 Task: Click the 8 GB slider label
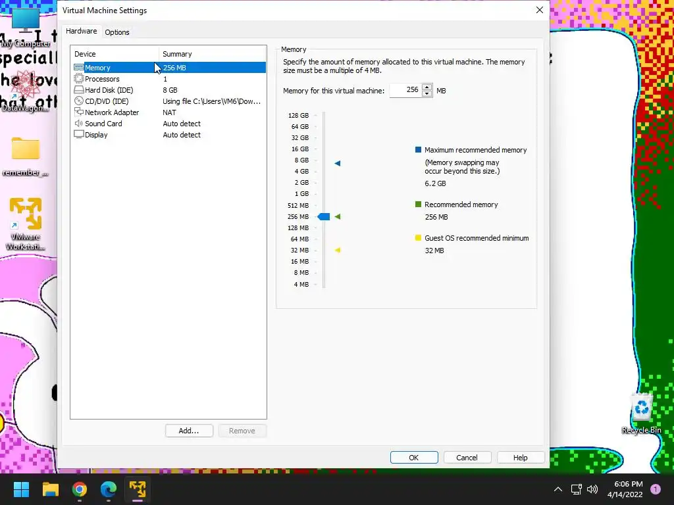click(x=301, y=160)
